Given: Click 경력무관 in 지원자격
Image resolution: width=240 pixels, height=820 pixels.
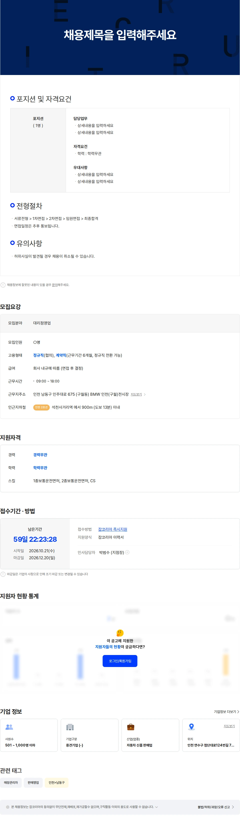Looking at the screenshot, I should click(40, 454).
